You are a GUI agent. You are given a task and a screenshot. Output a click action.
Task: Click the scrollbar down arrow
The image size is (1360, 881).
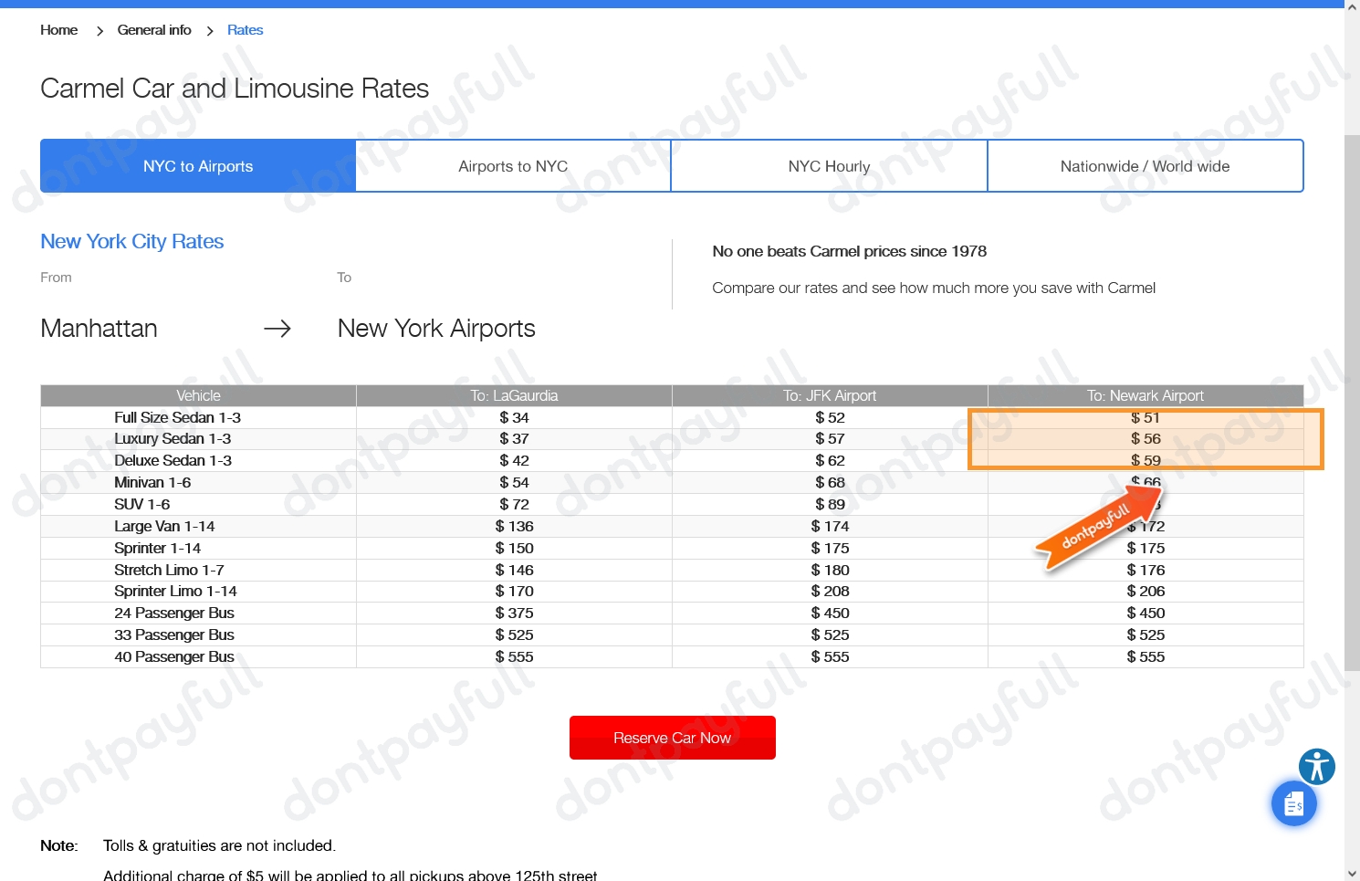coord(1352,874)
